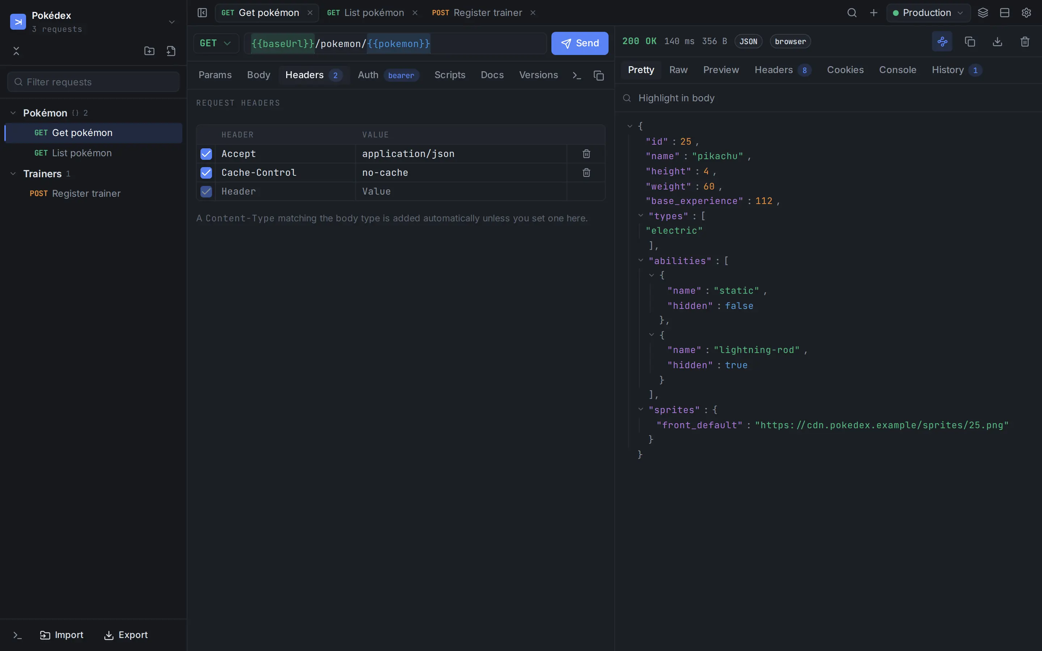Copy request using duplicate icon
This screenshot has height=651, width=1042.
(x=598, y=75)
